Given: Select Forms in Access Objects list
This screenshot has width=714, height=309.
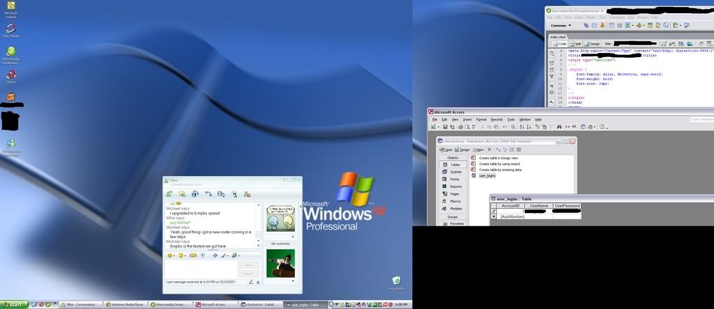Looking at the screenshot, I should click(x=452, y=179).
